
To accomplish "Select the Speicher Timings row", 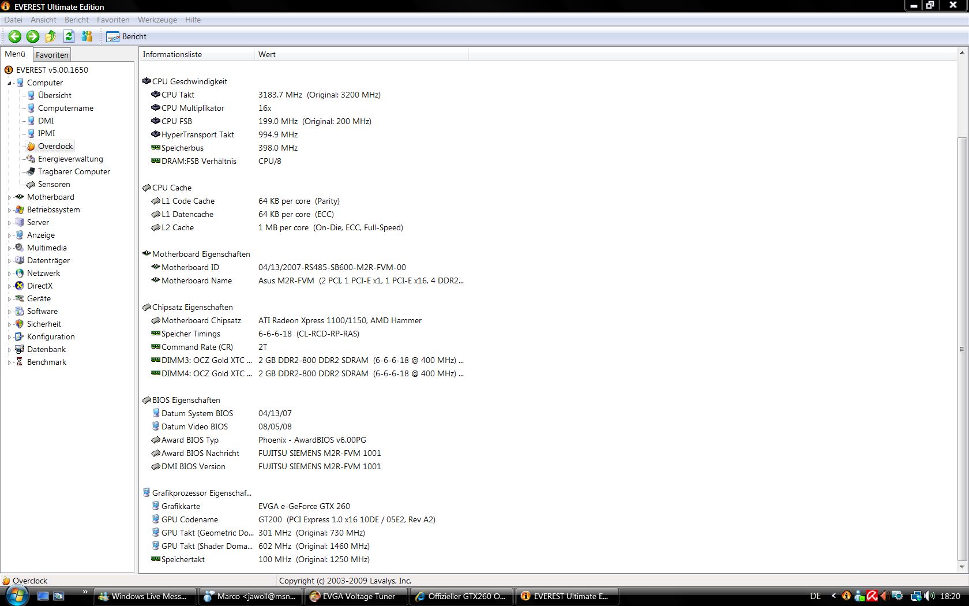I will 304,334.
